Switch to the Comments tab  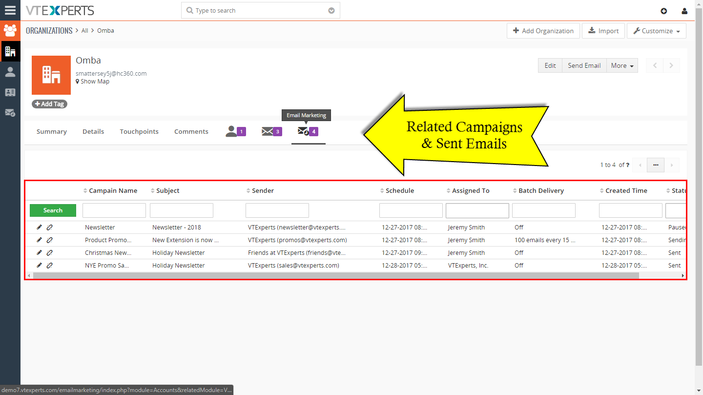point(191,131)
